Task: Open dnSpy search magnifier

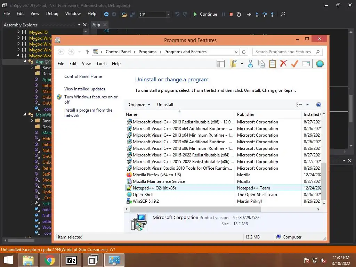Action: coord(283,14)
